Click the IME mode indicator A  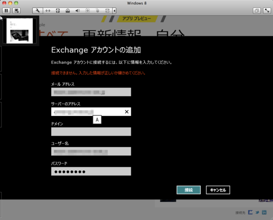[97, 120]
